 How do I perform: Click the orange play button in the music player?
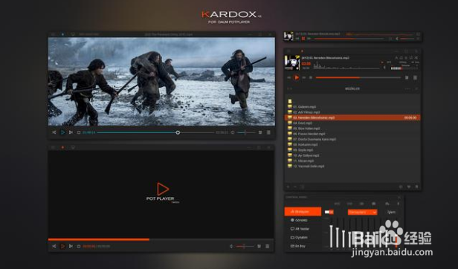pyautogui.click(x=297, y=77)
